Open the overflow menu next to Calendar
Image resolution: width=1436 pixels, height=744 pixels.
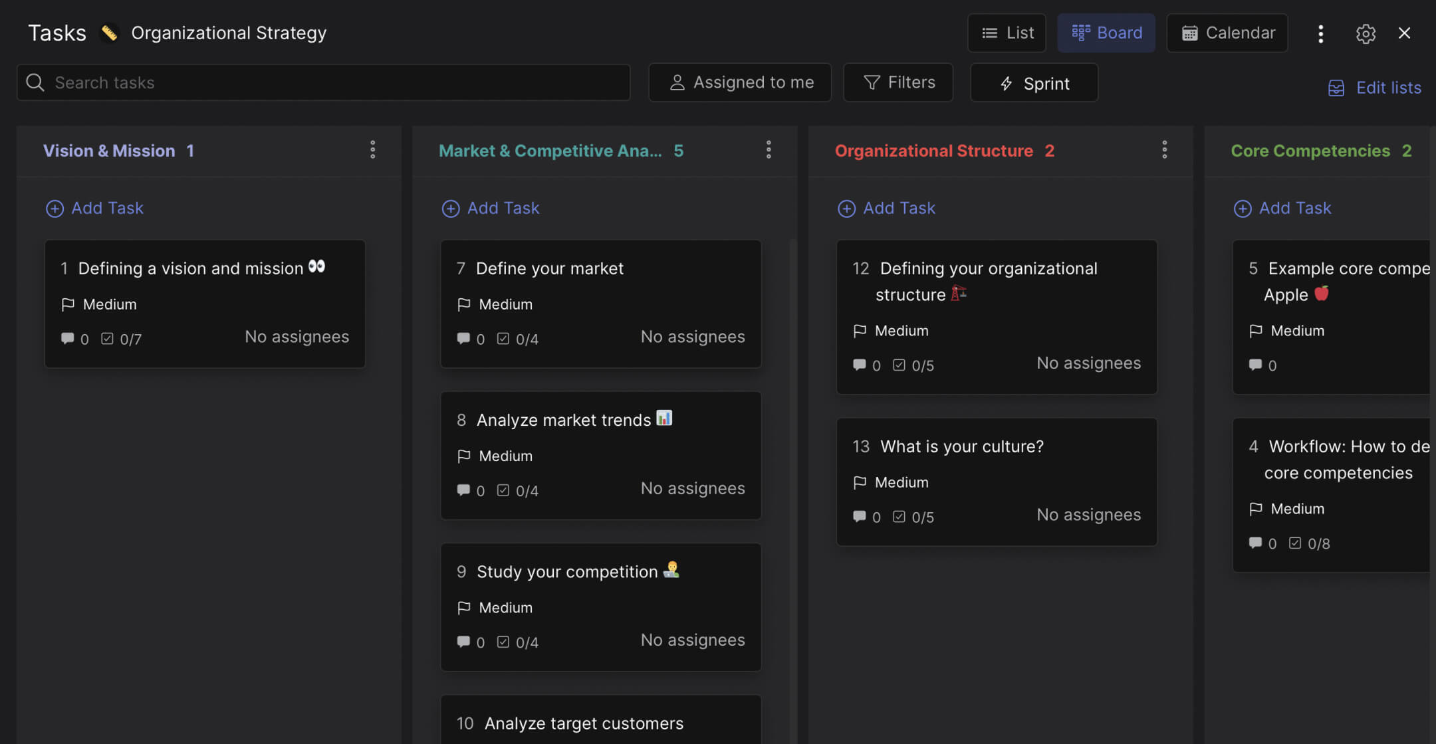1320,33
